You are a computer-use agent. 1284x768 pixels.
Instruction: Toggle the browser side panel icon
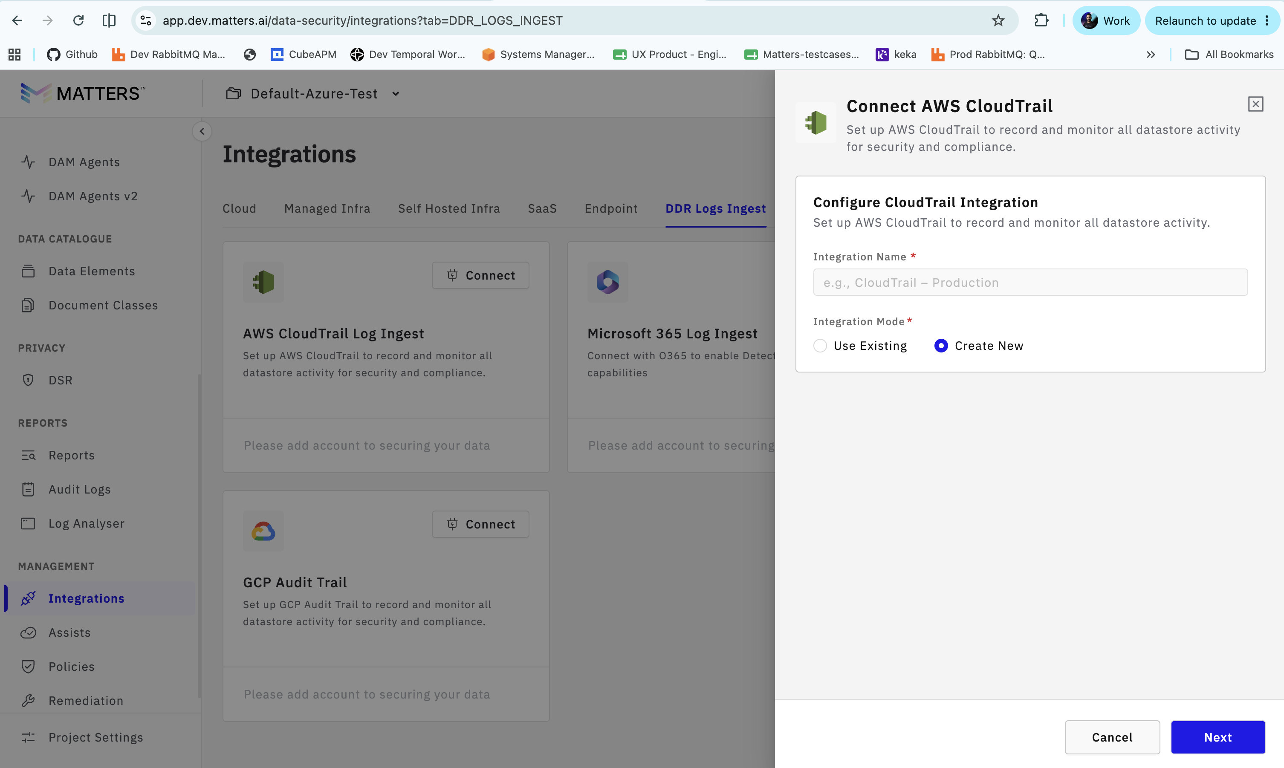(109, 21)
